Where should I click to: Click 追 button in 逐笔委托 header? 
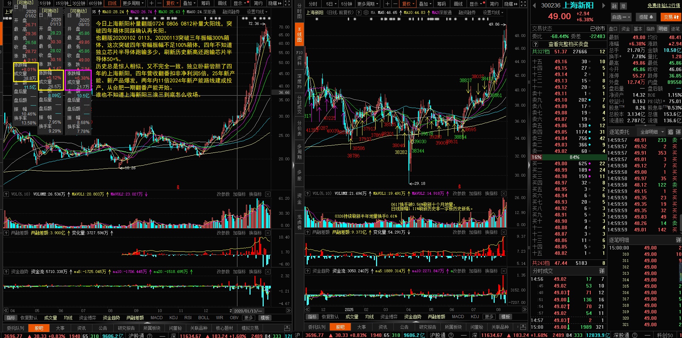coord(670,132)
